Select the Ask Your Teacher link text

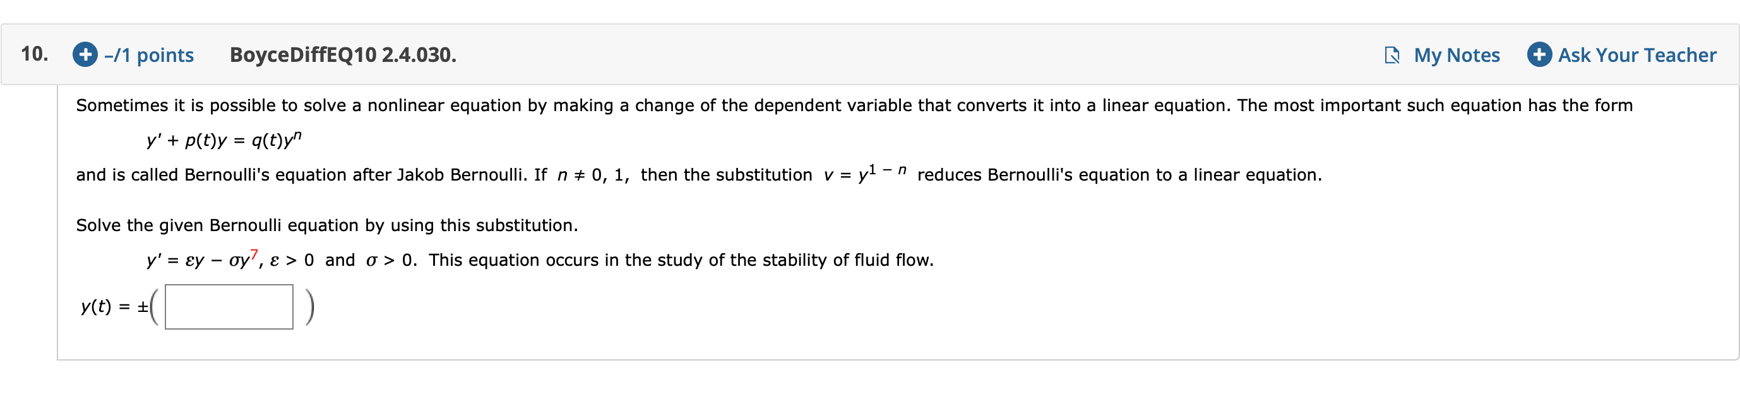[1637, 56]
